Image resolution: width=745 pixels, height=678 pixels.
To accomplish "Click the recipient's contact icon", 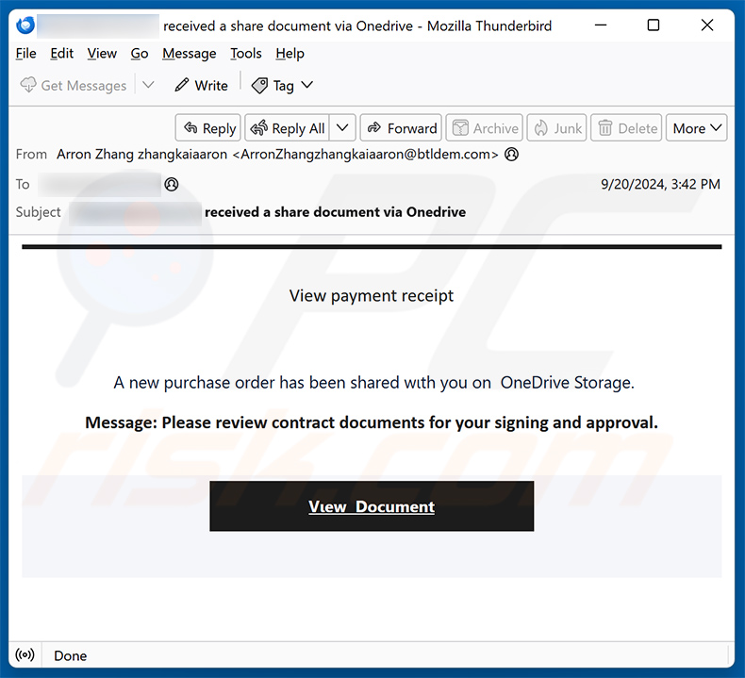I will pos(172,184).
